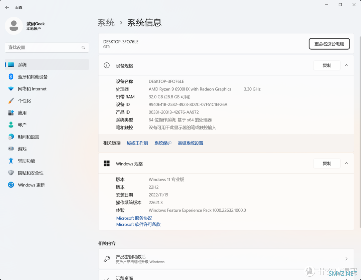Click the vertical scrollbar on the right
The height and width of the screenshot is (280, 361).
click(x=360, y=132)
